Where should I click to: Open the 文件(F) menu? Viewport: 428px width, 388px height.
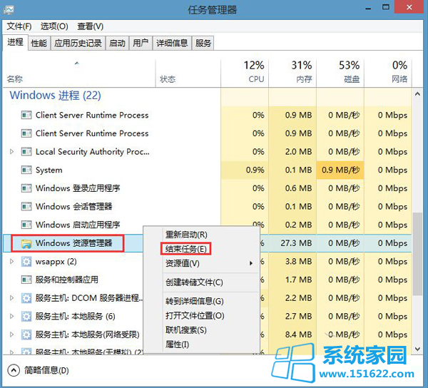tap(19, 26)
